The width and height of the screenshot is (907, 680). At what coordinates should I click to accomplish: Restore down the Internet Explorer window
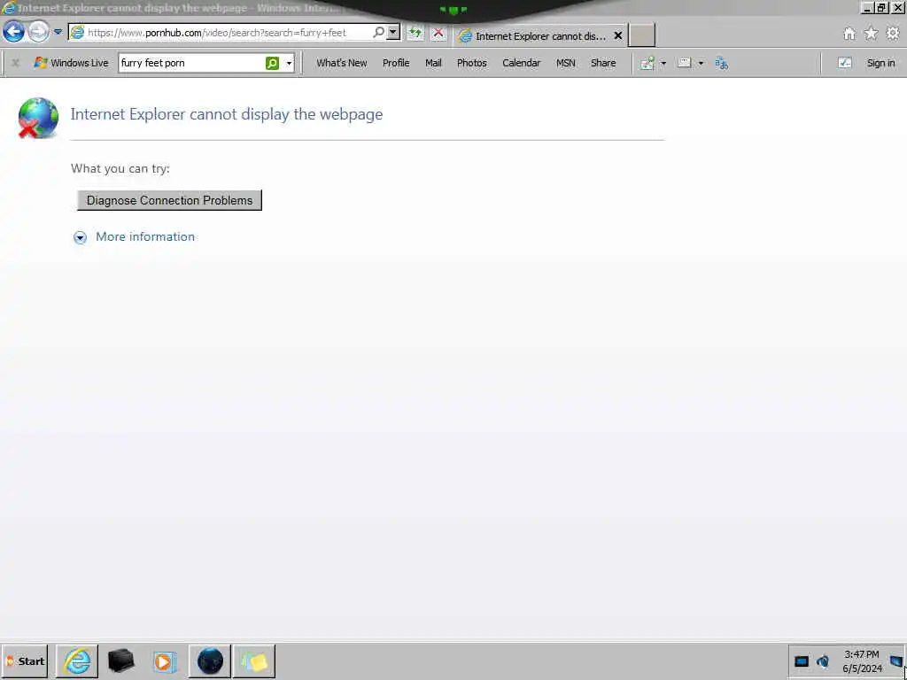coord(881,8)
